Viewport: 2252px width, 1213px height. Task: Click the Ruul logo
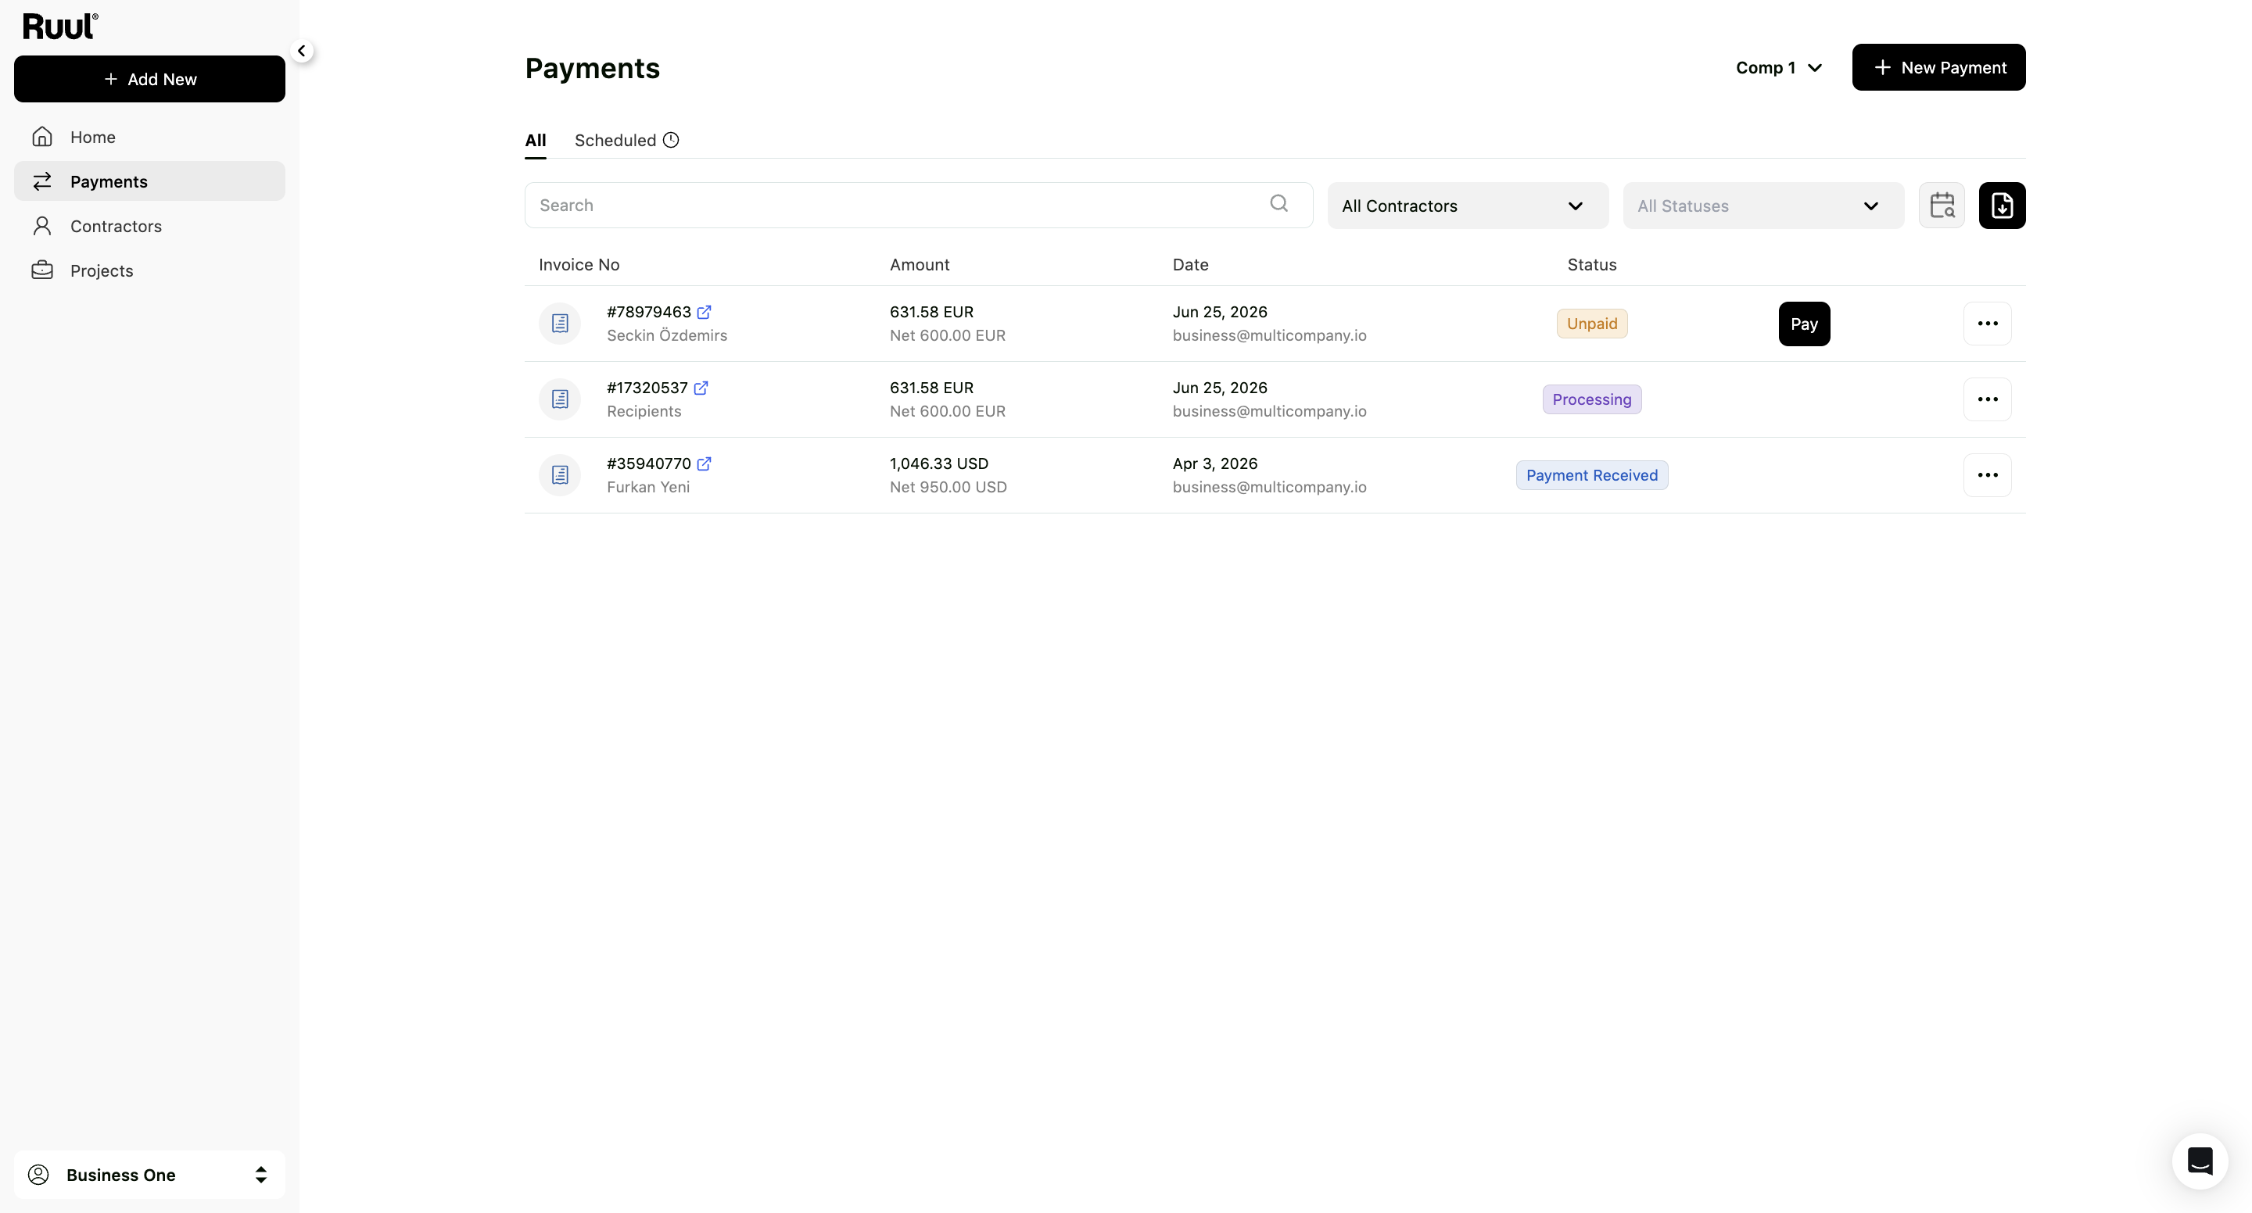[60, 27]
